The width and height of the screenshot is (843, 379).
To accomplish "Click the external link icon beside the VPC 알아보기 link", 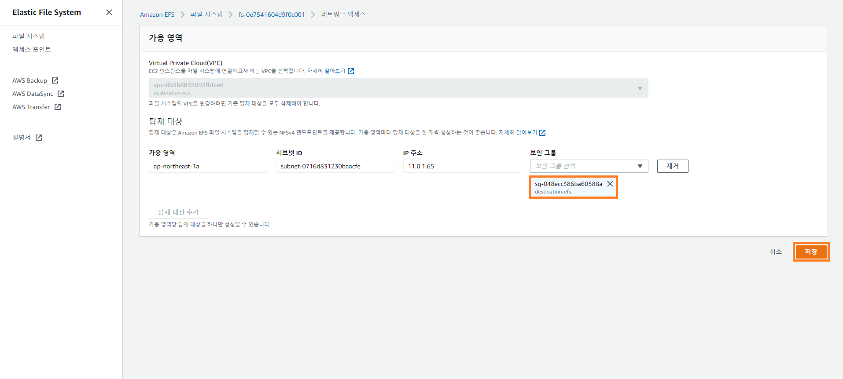I will (x=351, y=71).
